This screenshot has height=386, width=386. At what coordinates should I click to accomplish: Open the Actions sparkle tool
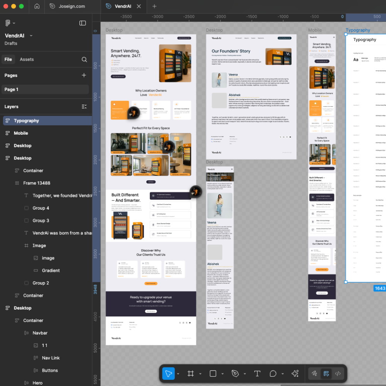(x=295, y=373)
